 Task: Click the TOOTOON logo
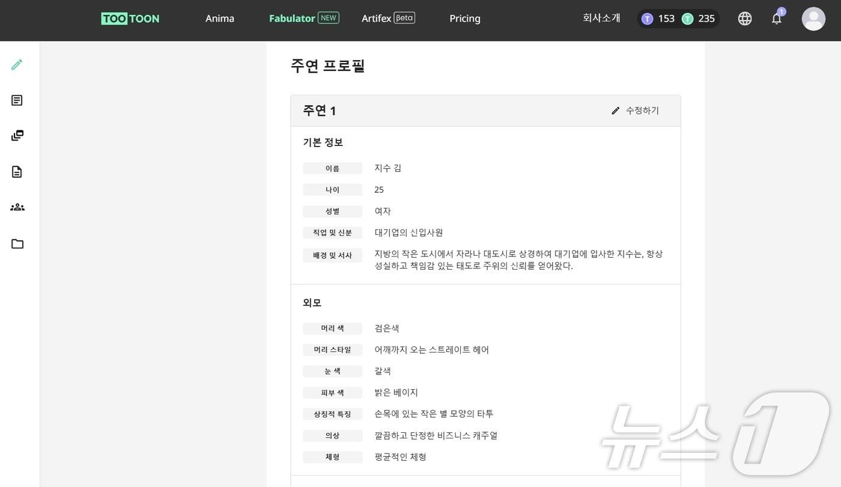click(x=130, y=19)
